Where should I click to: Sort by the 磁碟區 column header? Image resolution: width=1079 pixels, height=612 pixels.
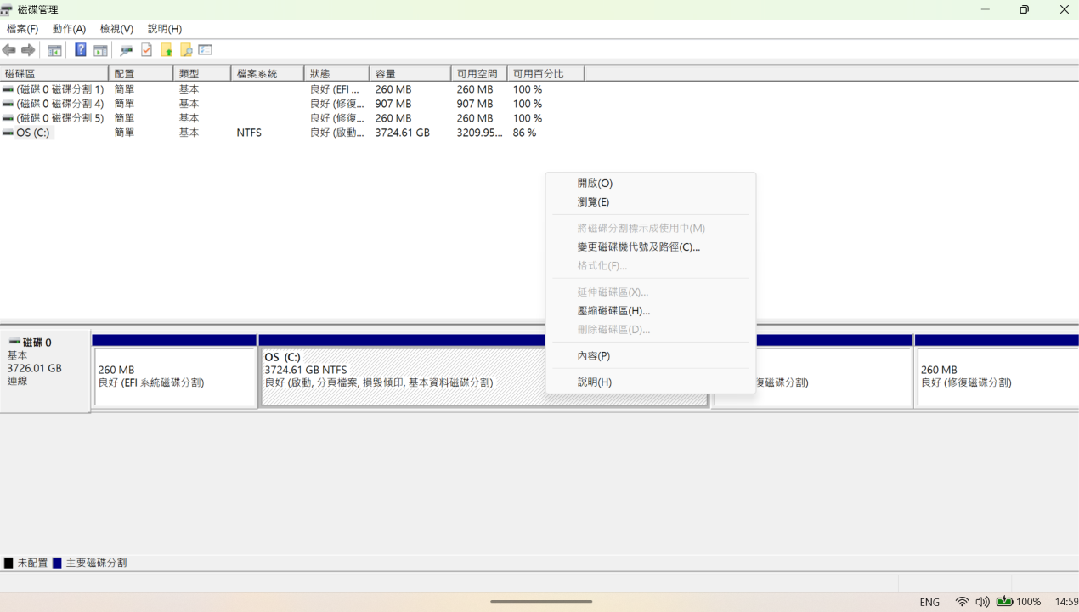coord(54,74)
